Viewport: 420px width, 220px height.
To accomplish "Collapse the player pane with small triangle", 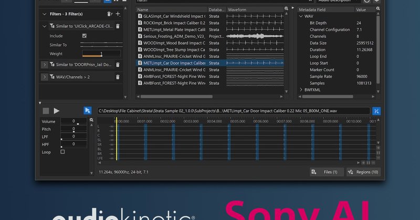I will [40, 103].
